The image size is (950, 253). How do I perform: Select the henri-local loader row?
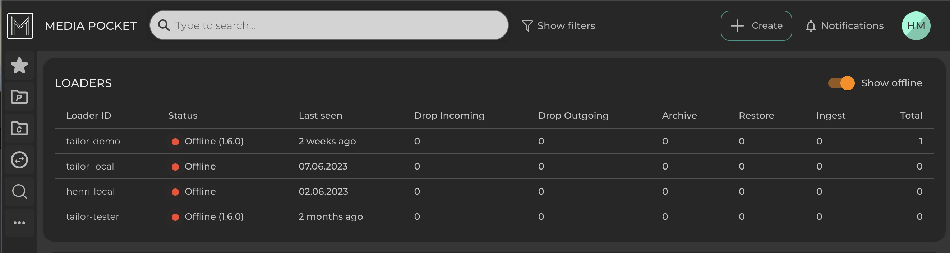click(x=90, y=192)
